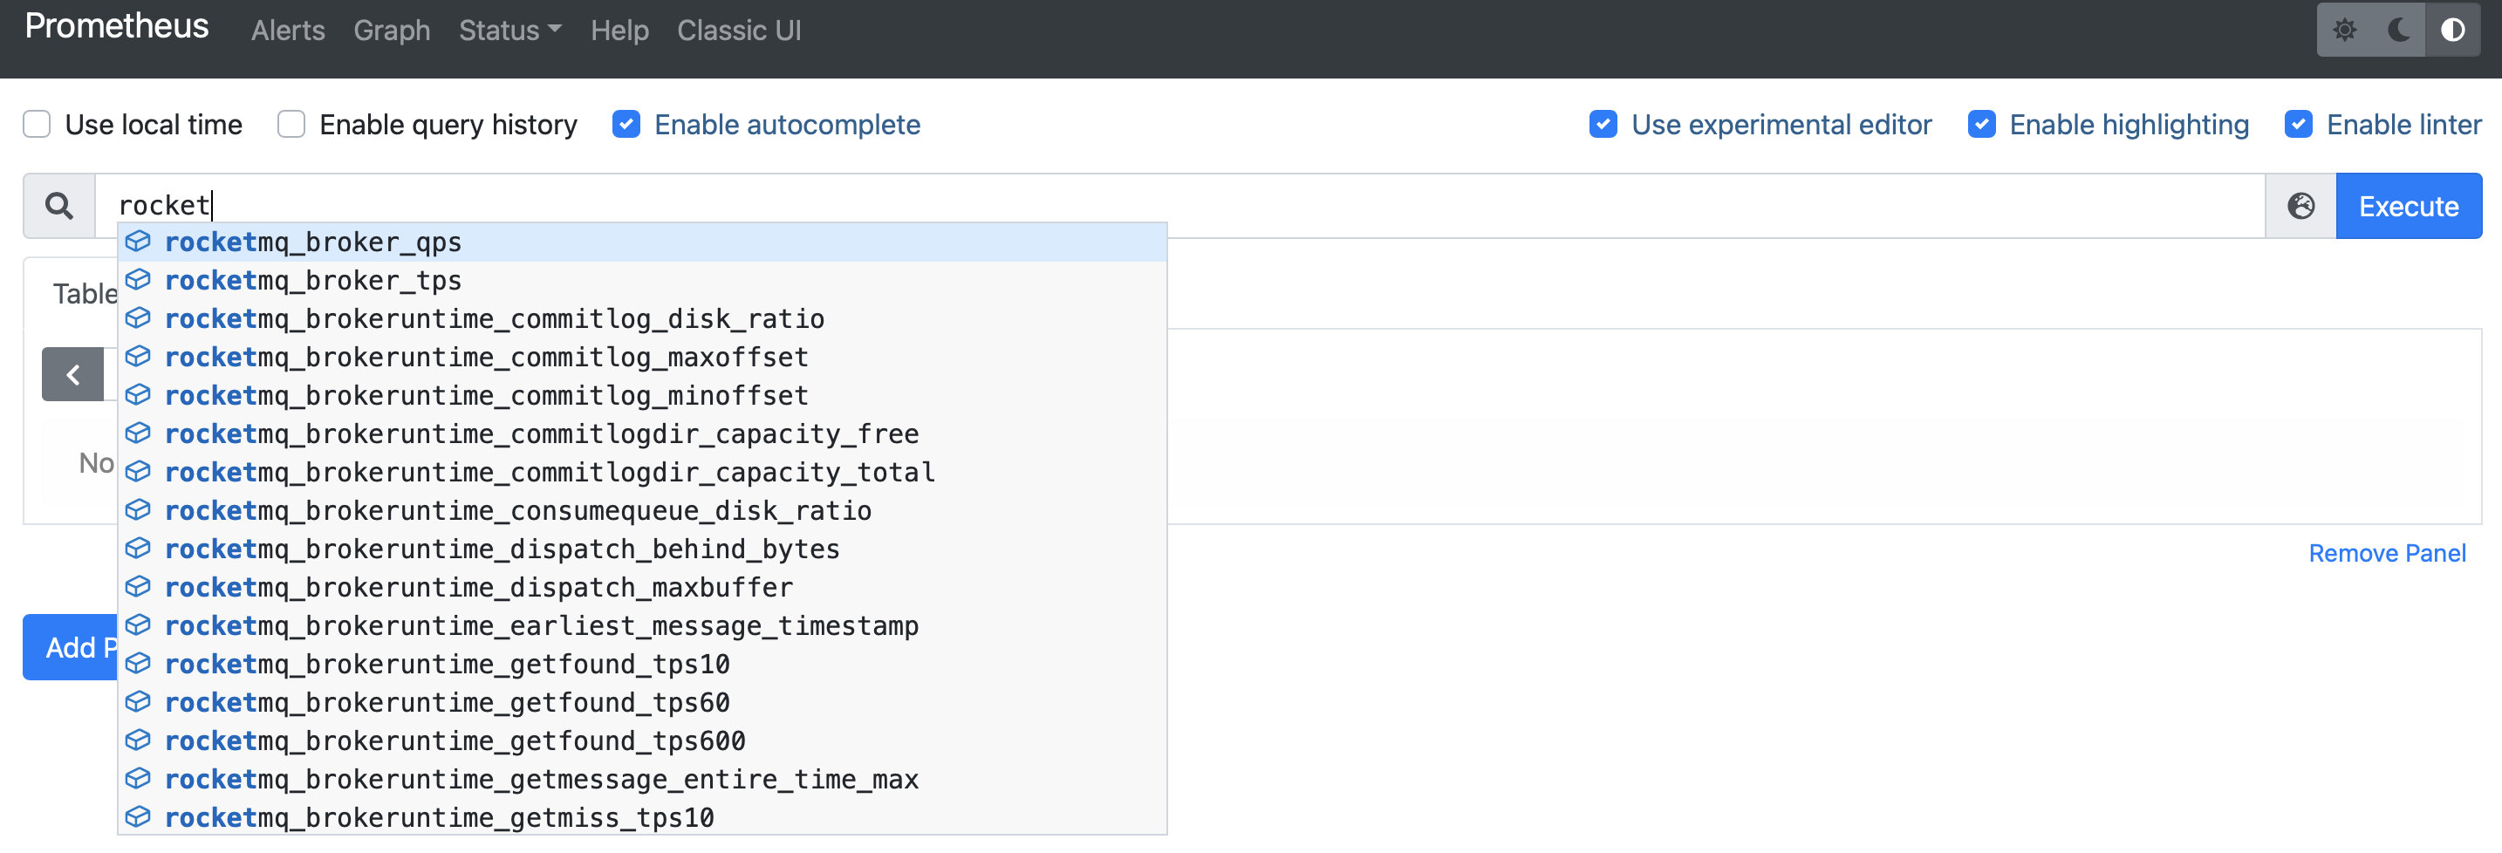Viewport: 2502px width, 853px height.
Task: Disable the Enable autocomplete checkbox
Action: pyautogui.click(x=627, y=125)
